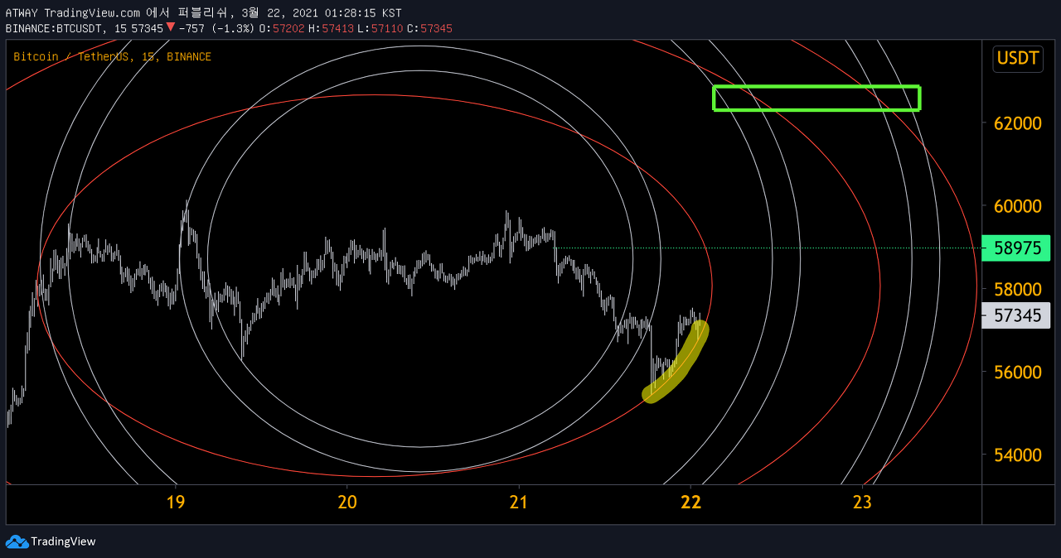Click the L:57110 low value
This screenshot has width=1061, height=558.
pyautogui.click(x=380, y=28)
